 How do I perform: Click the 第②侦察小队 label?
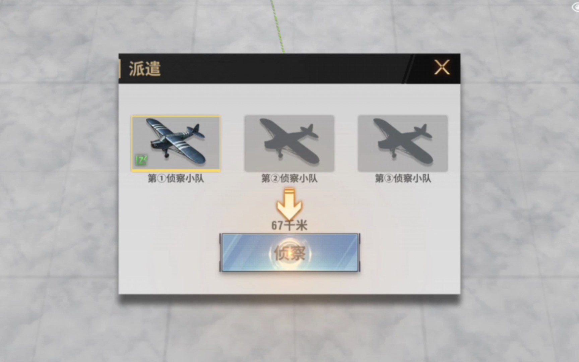pyautogui.click(x=289, y=178)
